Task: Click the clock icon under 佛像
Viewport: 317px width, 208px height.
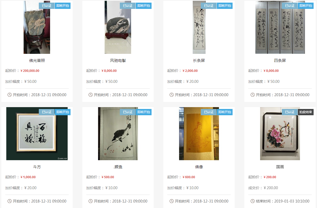Action: tap(171, 201)
